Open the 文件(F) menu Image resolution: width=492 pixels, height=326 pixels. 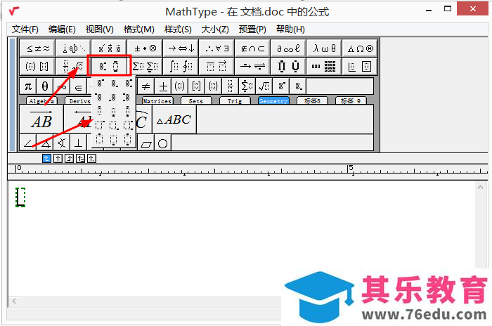25,30
